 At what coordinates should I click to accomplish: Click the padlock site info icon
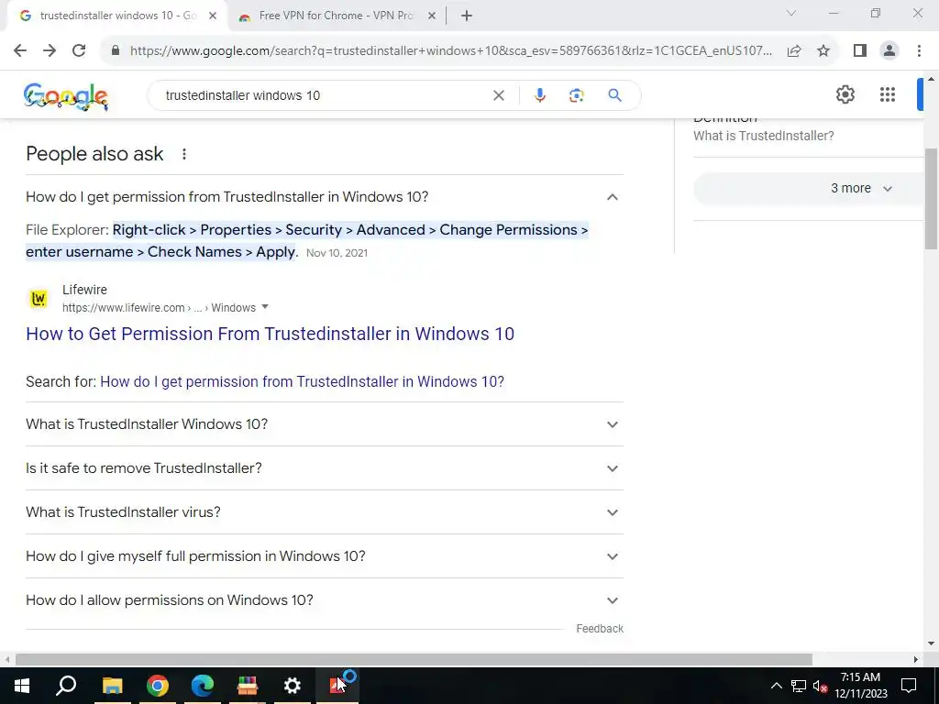point(116,51)
